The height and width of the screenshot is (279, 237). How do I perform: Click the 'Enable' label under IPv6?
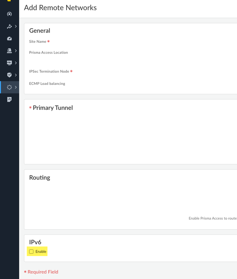pyautogui.click(x=41, y=252)
